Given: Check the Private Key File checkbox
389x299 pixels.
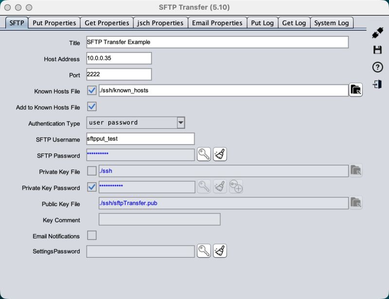Looking at the screenshot, I should 91,171.
